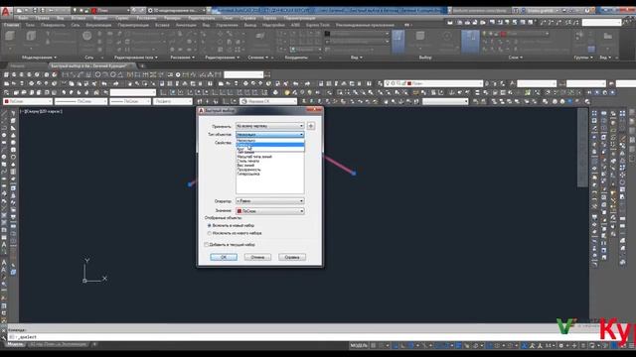This screenshot has height=357, width=636.
Task: Click Отмена in the Quick Select dialog
Action: click(257, 257)
